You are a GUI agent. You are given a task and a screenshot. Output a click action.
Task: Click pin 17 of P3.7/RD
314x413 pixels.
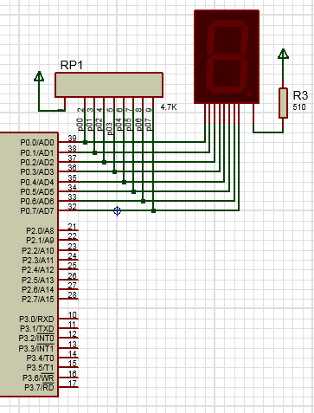click(x=72, y=384)
